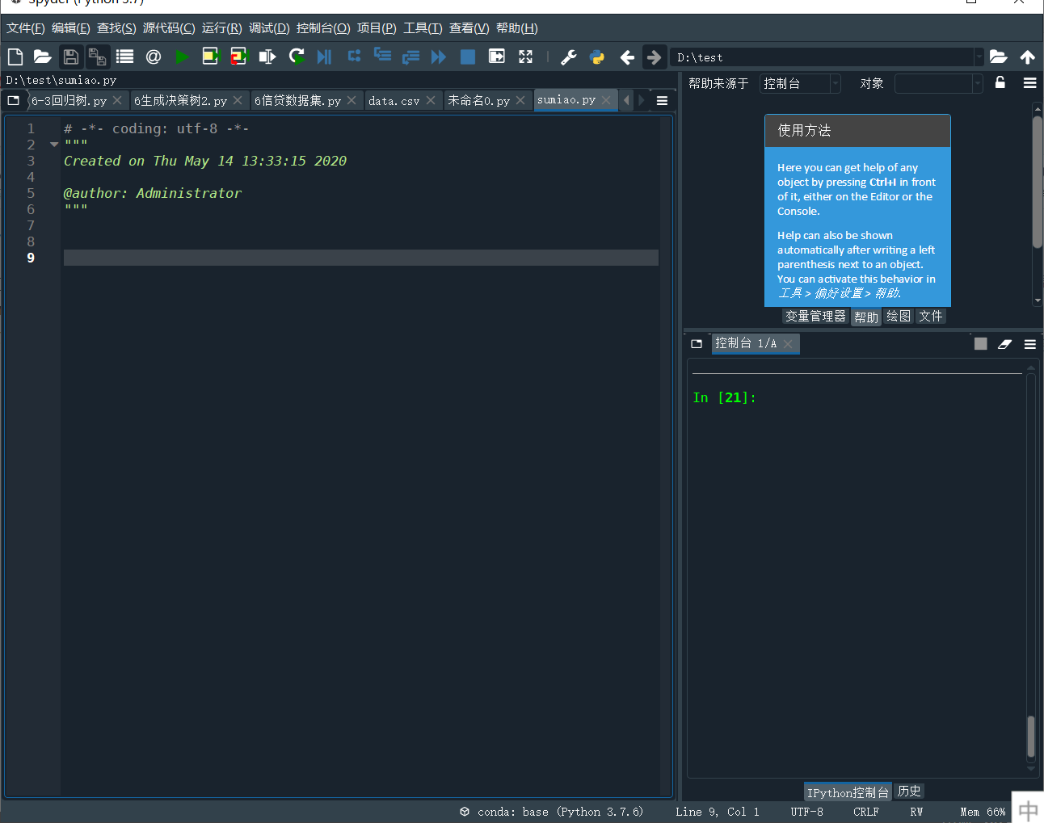This screenshot has width=1044, height=823.
Task: Open preferences with wrench icon
Action: [x=569, y=57]
